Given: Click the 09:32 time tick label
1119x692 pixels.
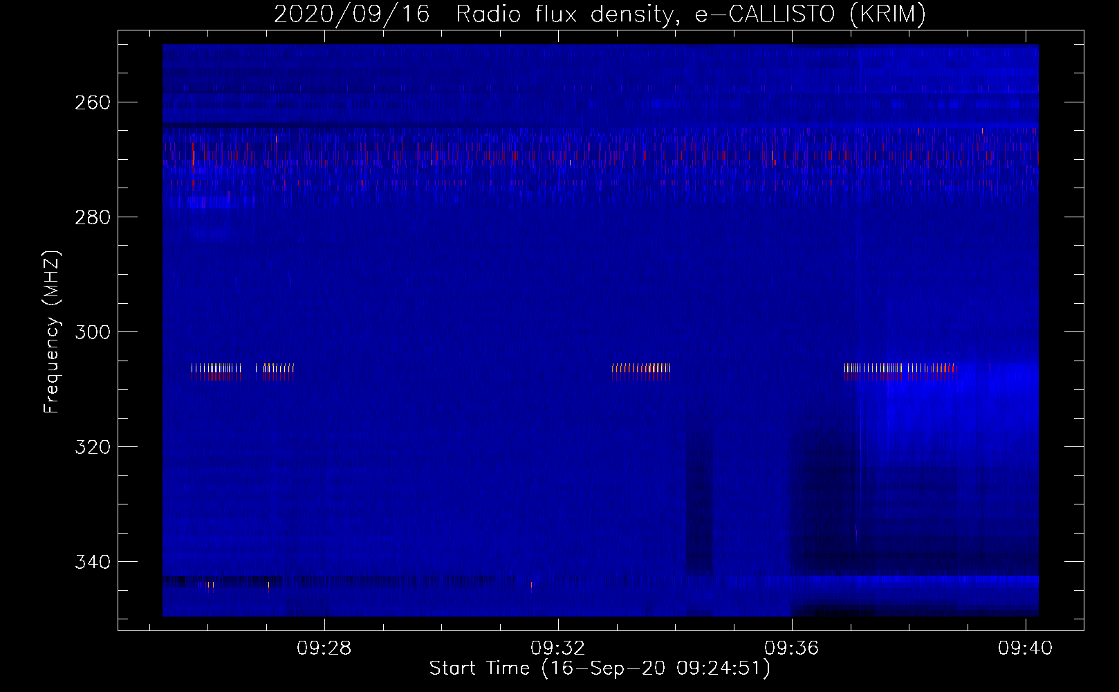Looking at the screenshot, I should tap(558, 648).
